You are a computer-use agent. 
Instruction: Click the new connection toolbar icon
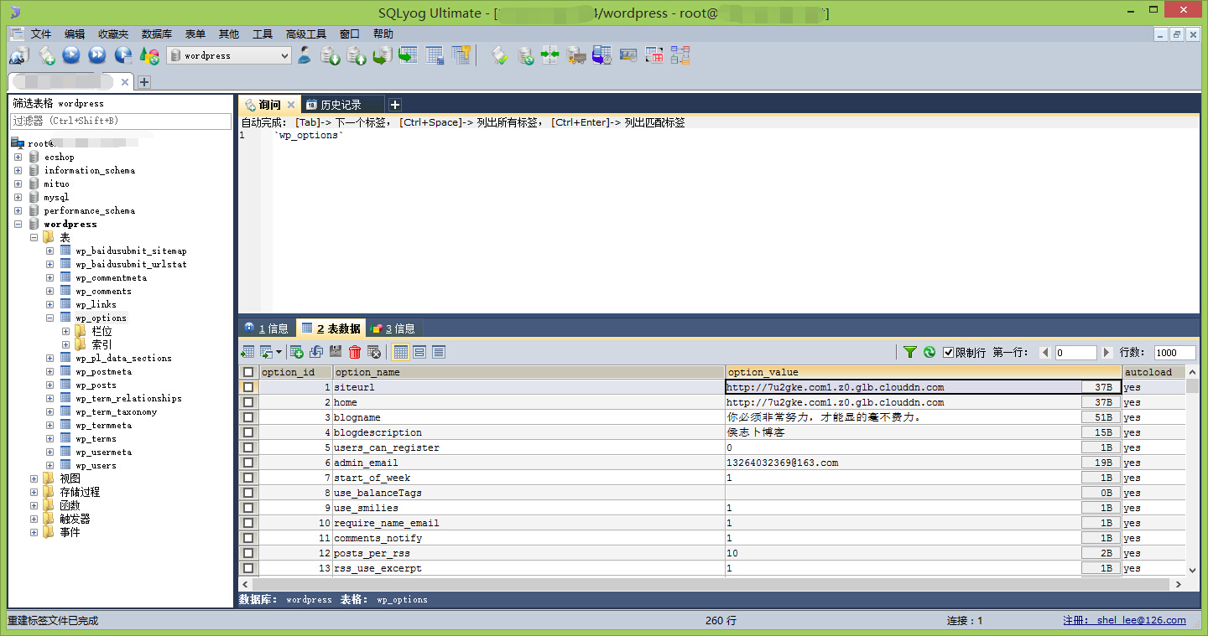(19, 55)
